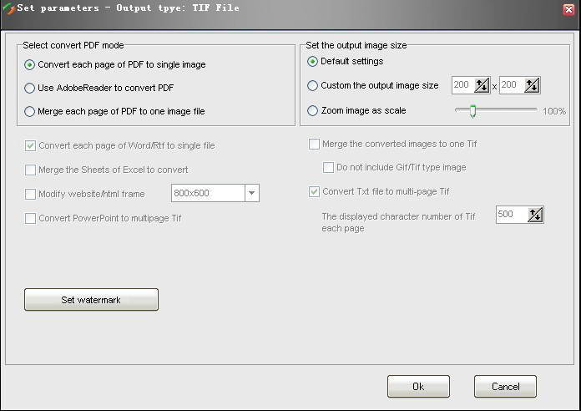Viewport: 581px width, 411px height.
Task: Click the Set watermark button
Action: (x=91, y=299)
